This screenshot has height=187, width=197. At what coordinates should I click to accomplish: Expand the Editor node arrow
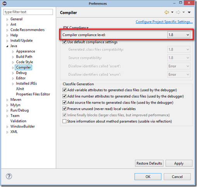[13, 78]
